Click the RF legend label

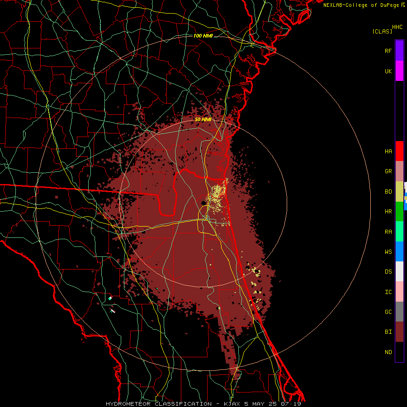pos(388,51)
